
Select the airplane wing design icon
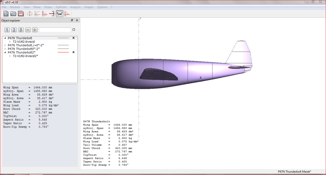60,14
